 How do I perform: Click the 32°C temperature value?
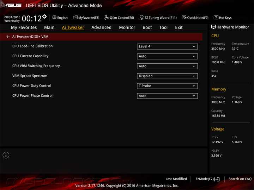pos(235,49)
